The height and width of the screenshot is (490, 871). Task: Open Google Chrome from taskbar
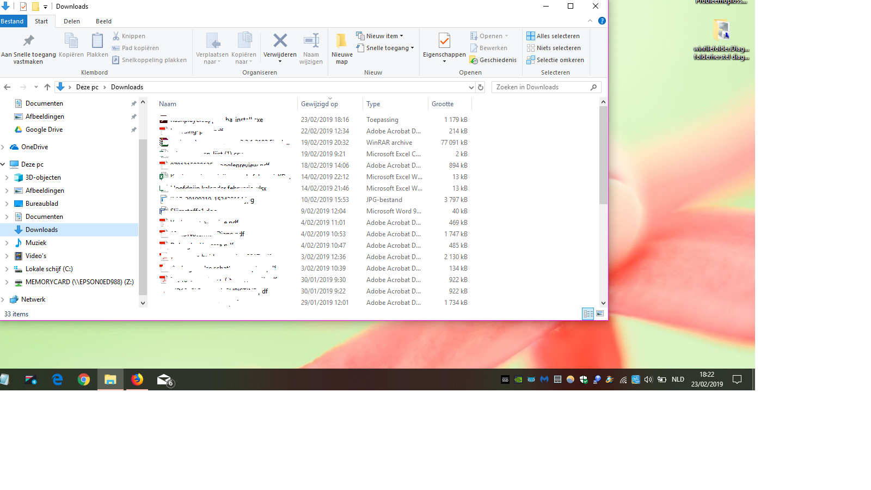(x=83, y=379)
